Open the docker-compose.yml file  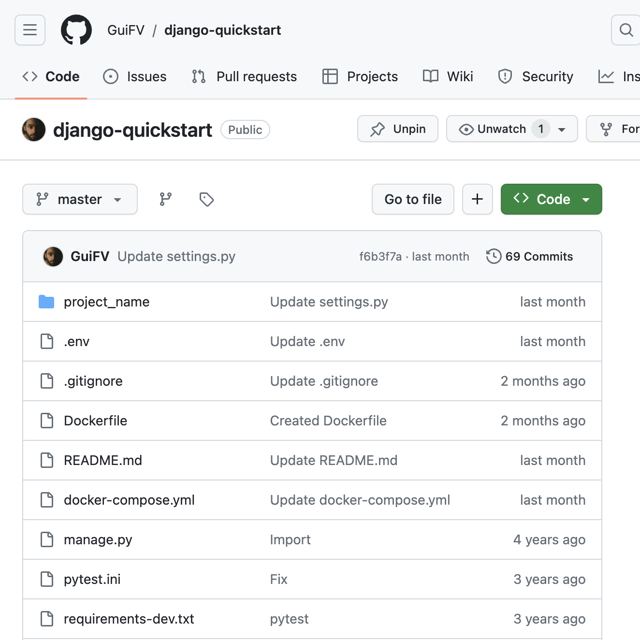click(130, 500)
